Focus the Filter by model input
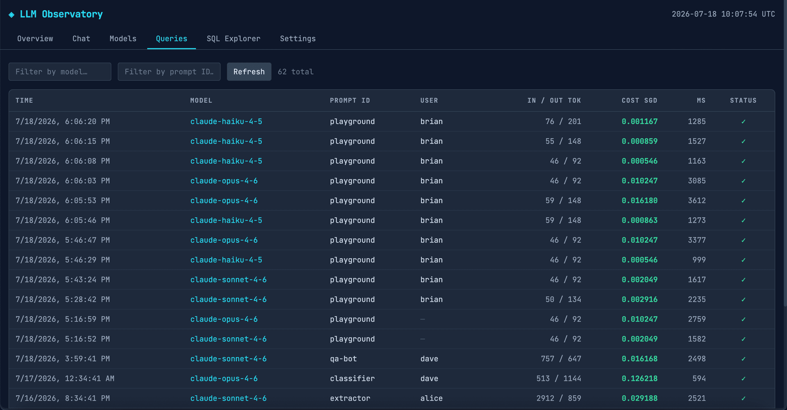Viewport: 787px width, 410px height. pyautogui.click(x=60, y=72)
